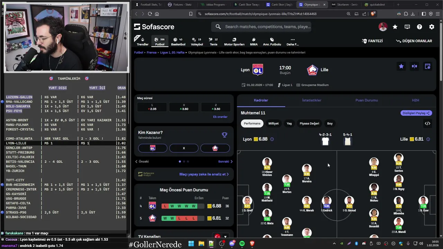Bookmark this page in browser

191,14
